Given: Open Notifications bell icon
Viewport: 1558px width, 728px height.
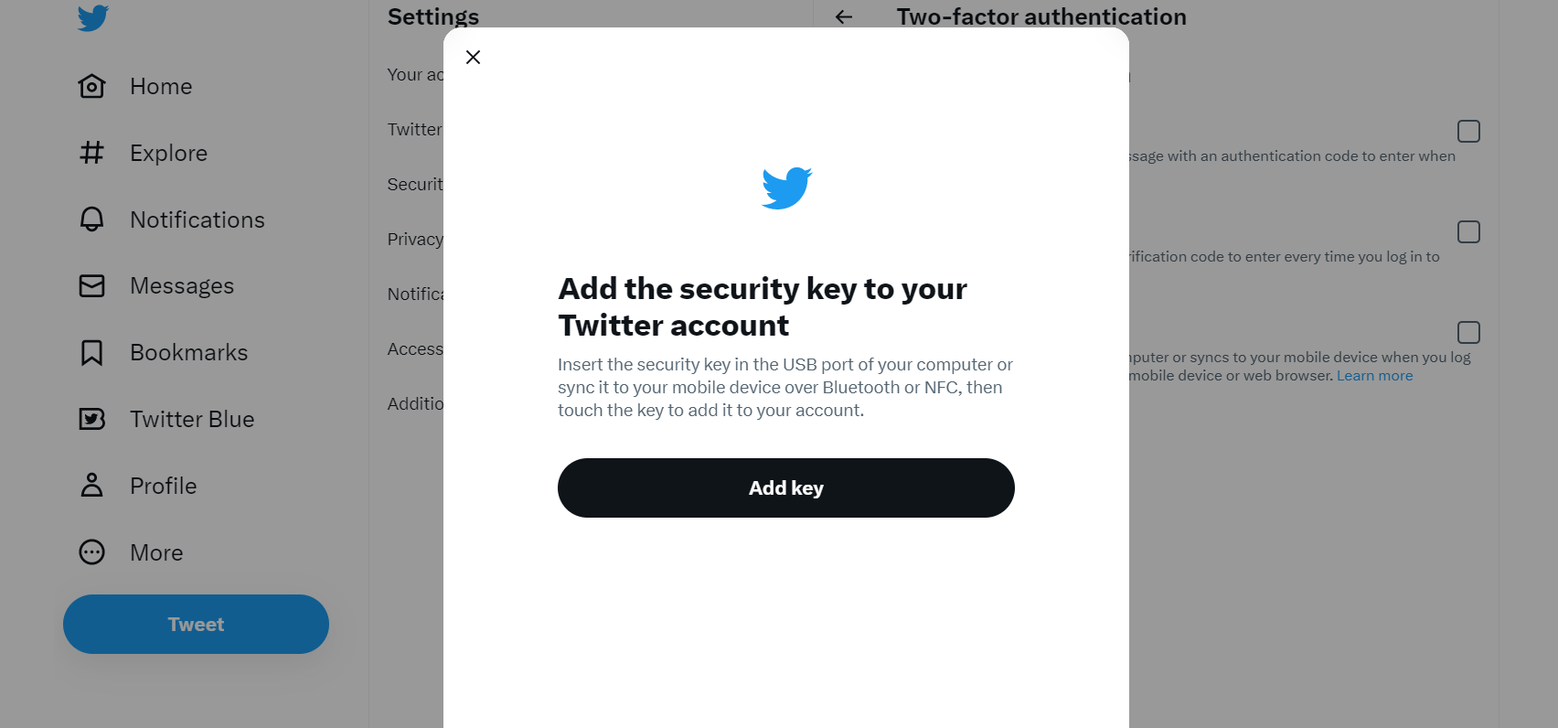Looking at the screenshot, I should click(x=91, y=219).
